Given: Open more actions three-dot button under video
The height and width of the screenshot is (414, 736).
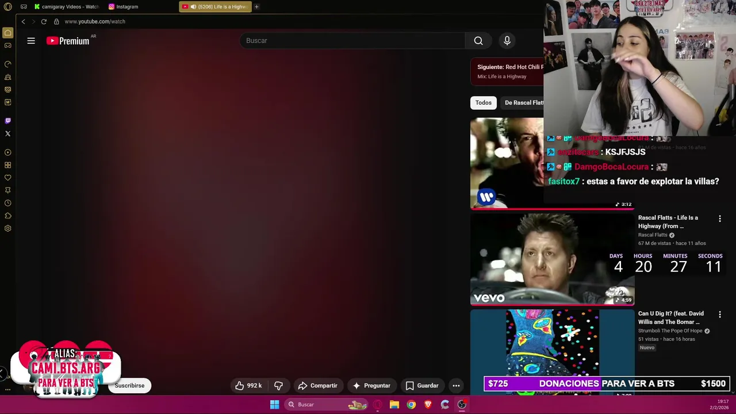Looking at the screenshot, I should 456,386.
